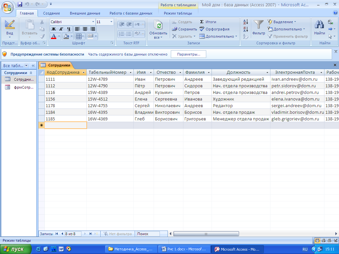This screenshot has height=254, width=339.
Task: Open the Calibri font name dropdown
Action: click(93, 22)
